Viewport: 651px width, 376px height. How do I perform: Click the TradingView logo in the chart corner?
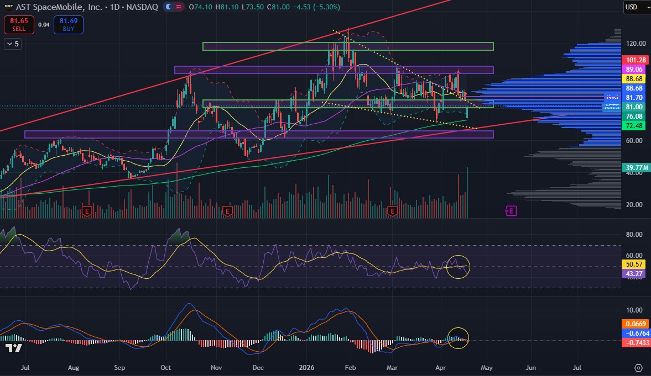14,348
